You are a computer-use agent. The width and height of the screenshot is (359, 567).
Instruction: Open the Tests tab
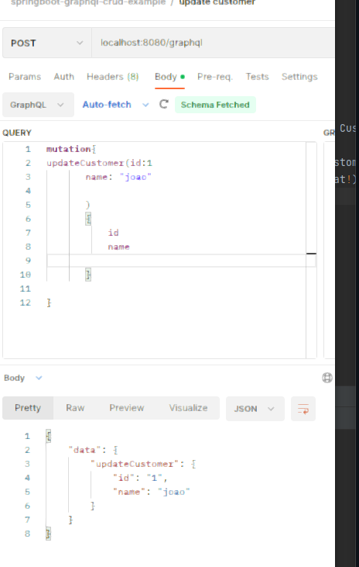coord(257,77)
